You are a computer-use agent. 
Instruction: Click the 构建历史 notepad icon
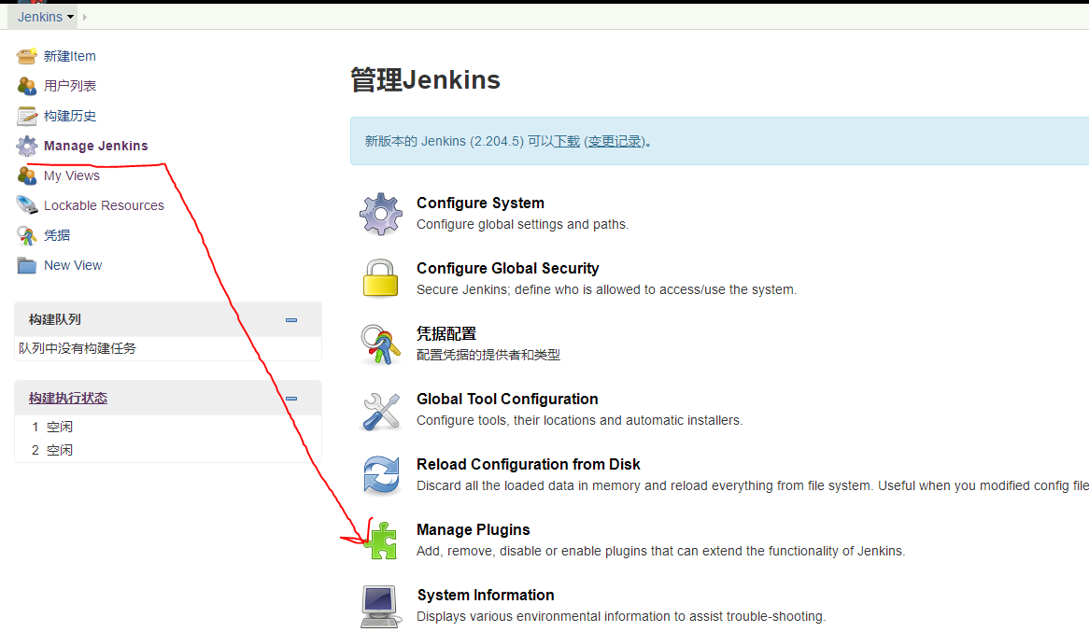click(x=26, y=116)
